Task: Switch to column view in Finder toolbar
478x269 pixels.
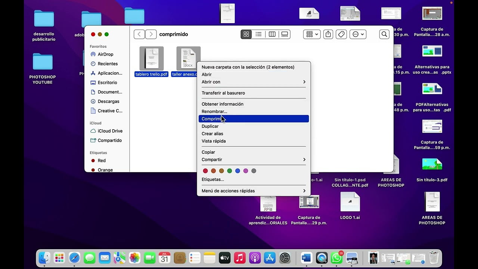Action: 272,34
